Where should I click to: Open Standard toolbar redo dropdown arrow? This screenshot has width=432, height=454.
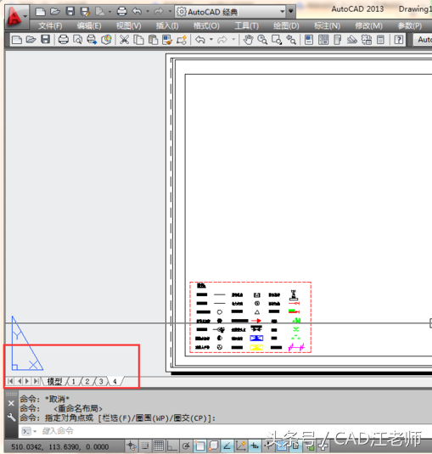[x=233, y=39]
